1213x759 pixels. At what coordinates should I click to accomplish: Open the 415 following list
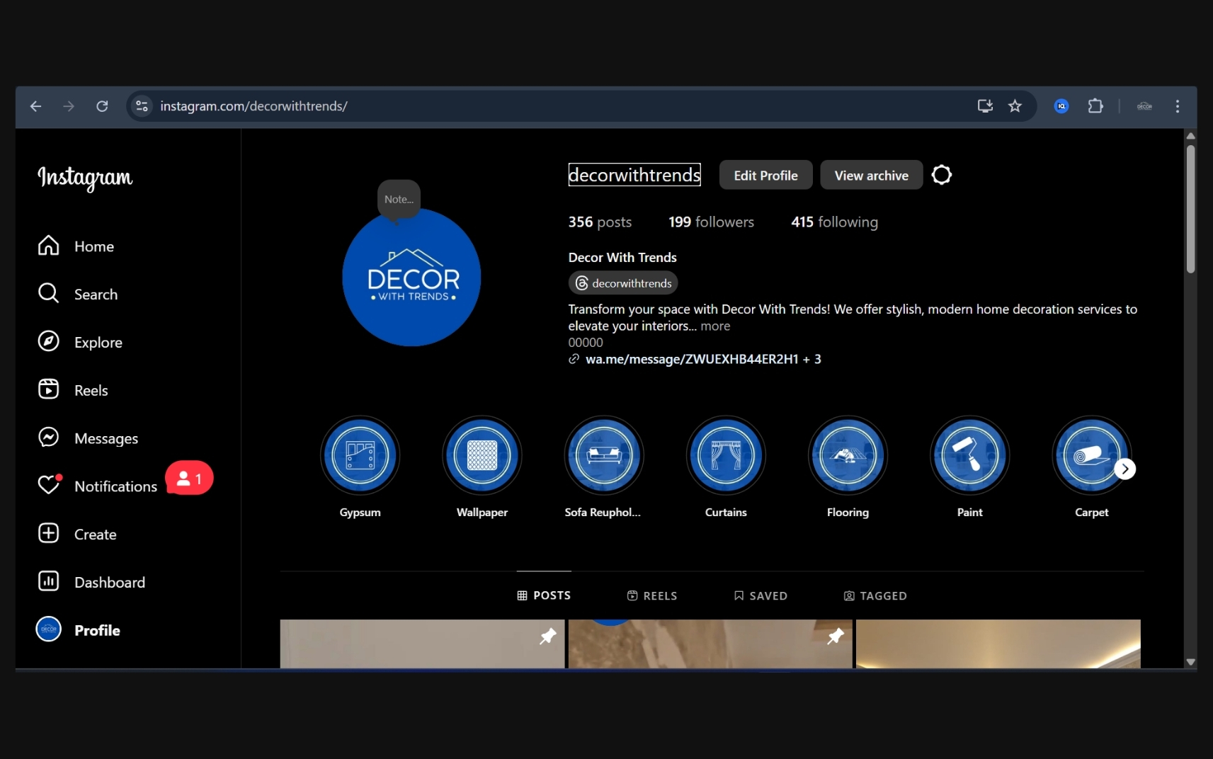[834, 222]
